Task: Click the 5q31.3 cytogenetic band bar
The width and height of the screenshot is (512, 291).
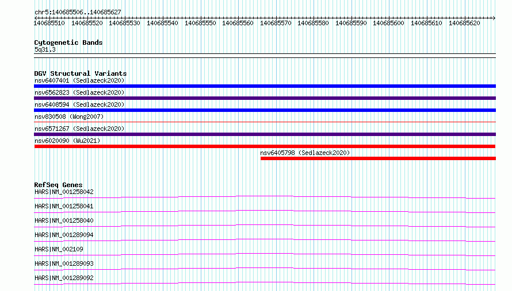Action: [265, 56]
